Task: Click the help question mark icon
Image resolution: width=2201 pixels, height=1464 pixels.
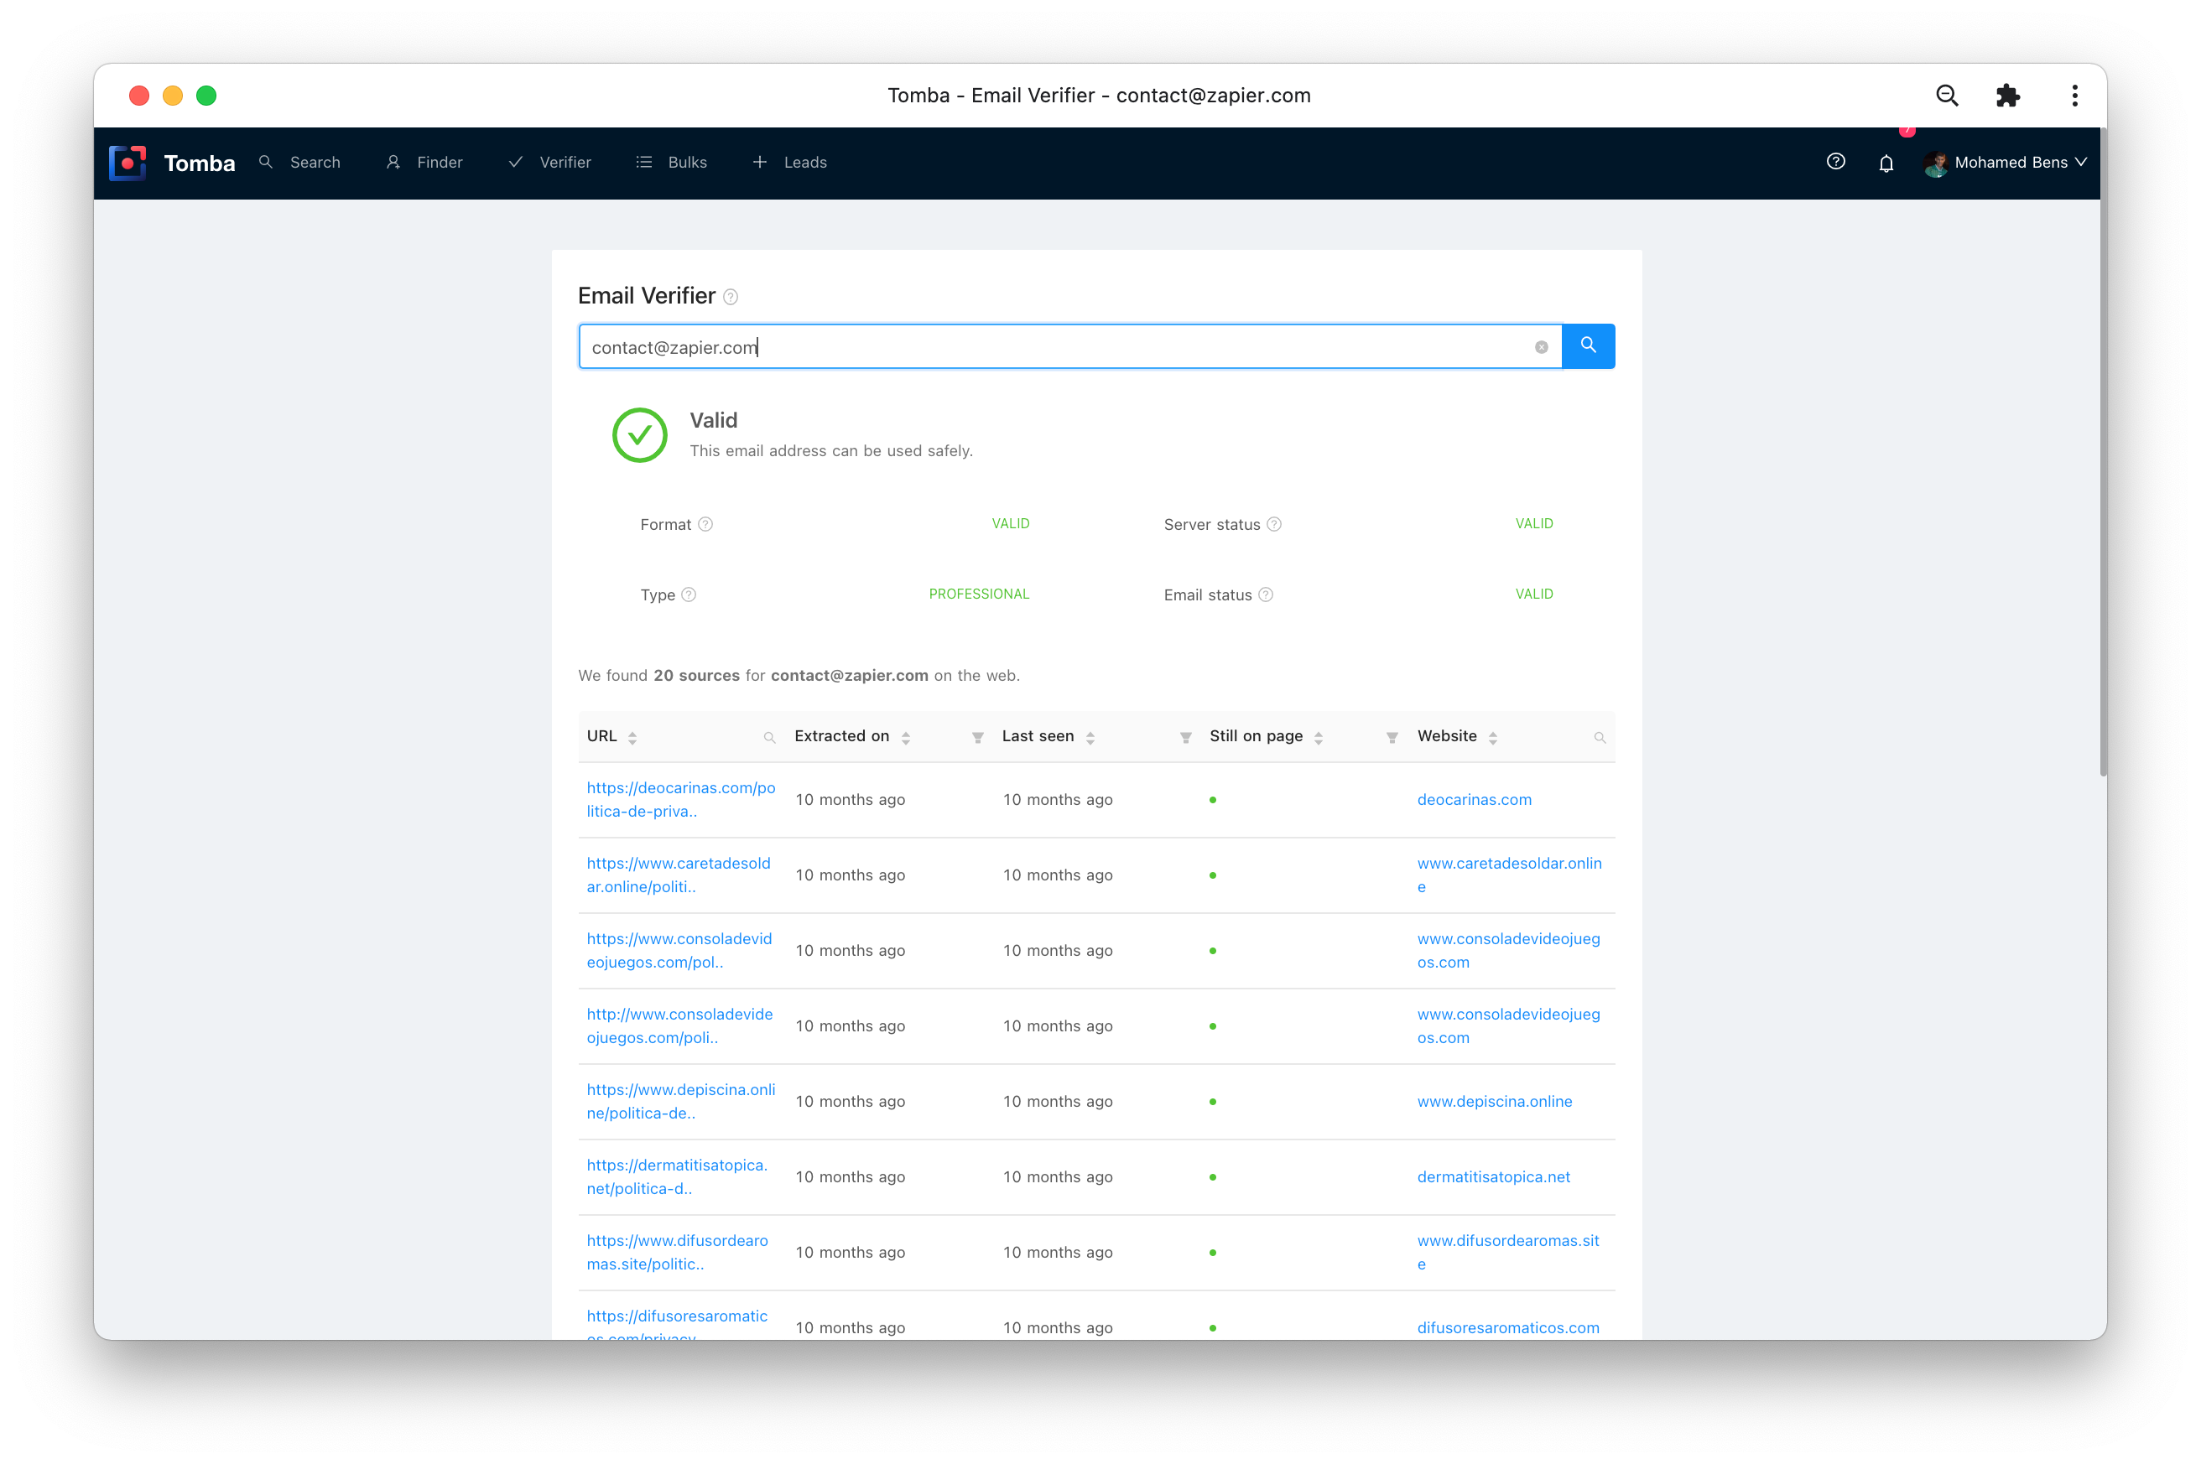Action: pos(1835,162)
